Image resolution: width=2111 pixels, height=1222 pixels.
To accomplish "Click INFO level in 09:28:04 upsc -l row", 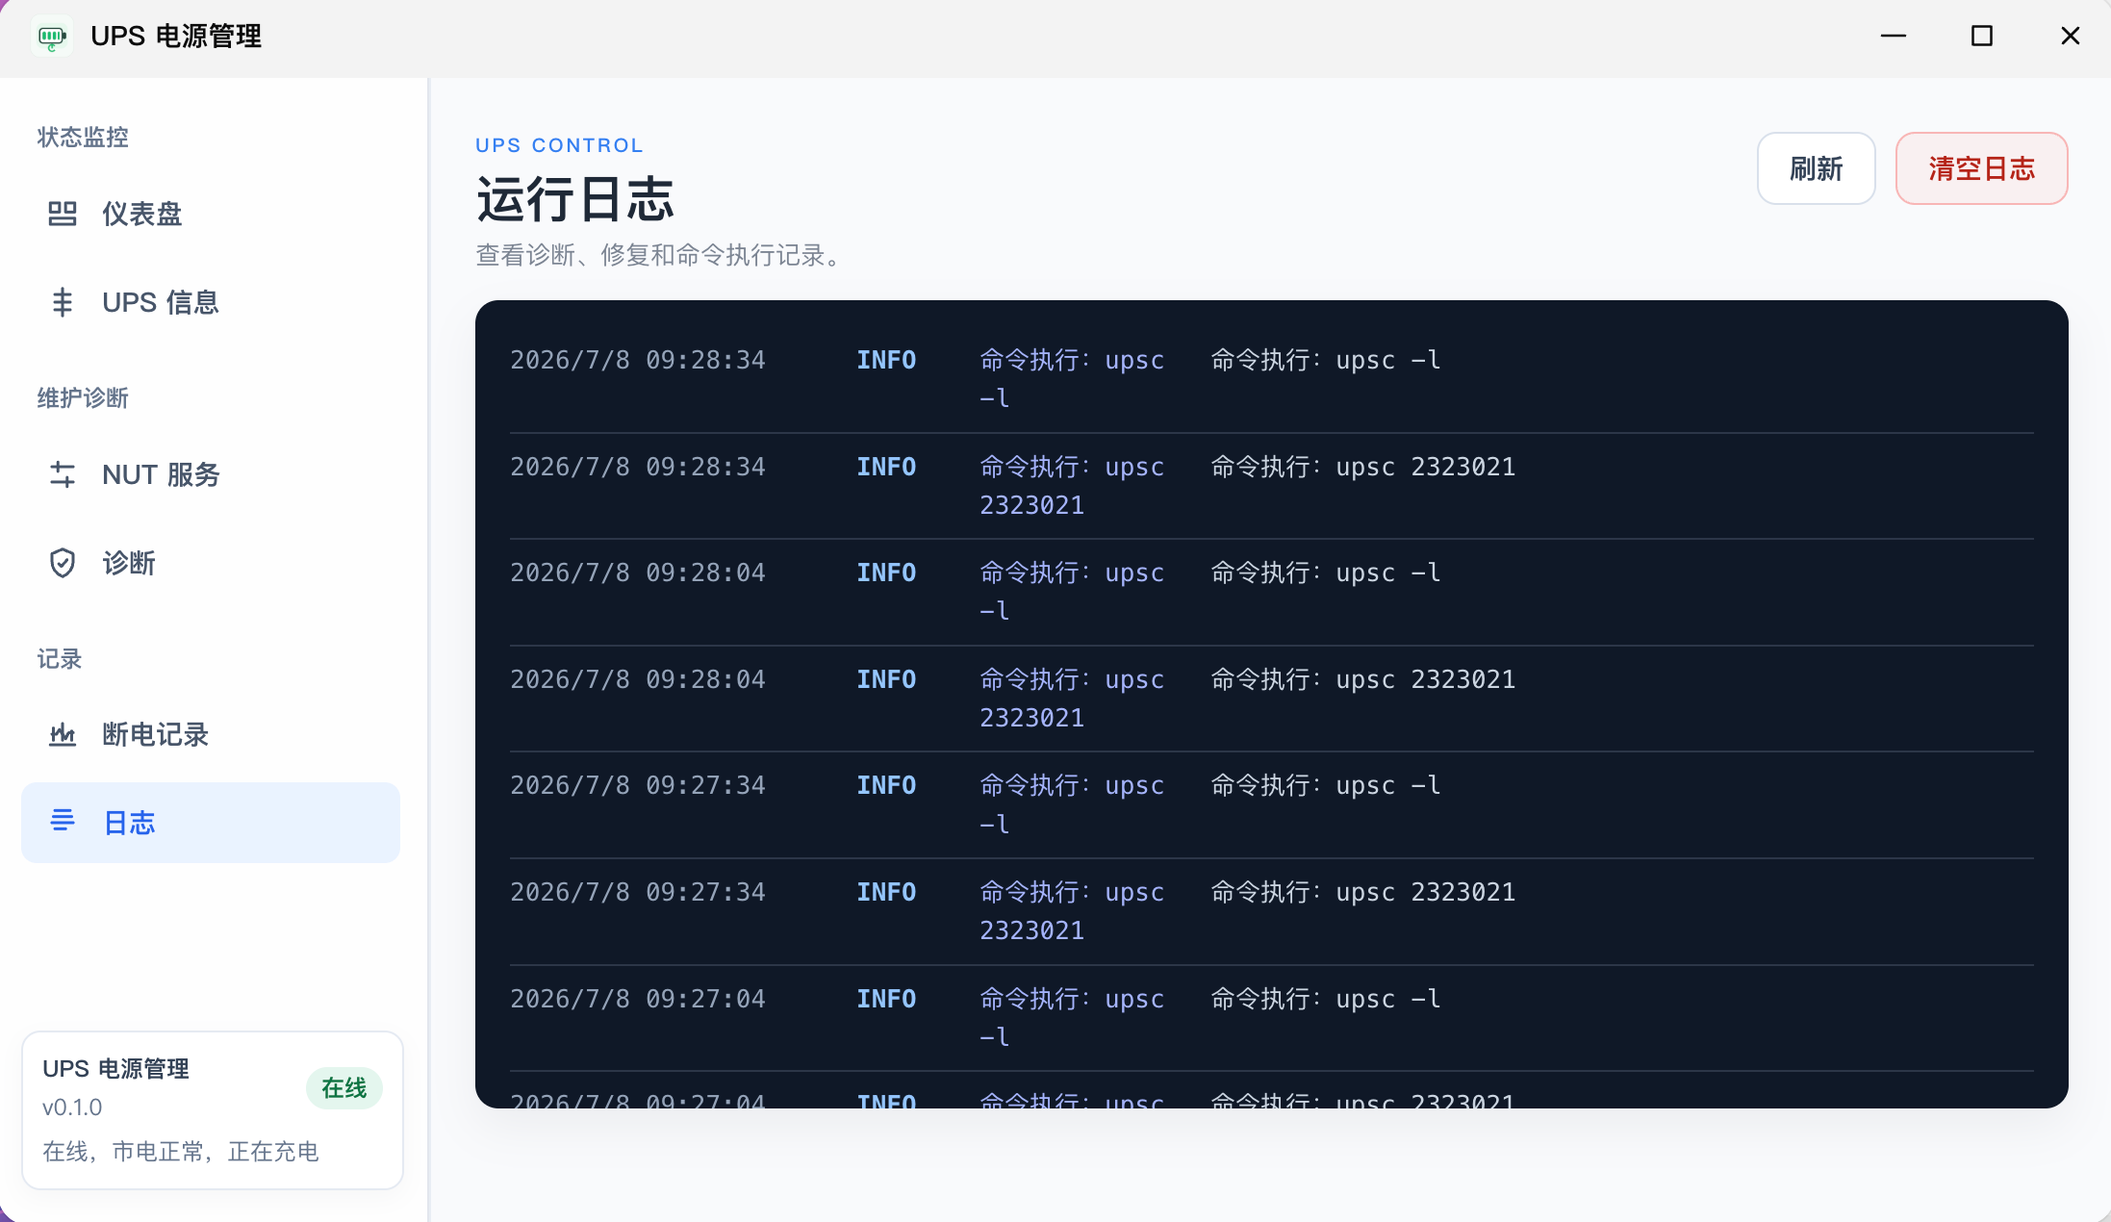I will [x=886, y=573].
